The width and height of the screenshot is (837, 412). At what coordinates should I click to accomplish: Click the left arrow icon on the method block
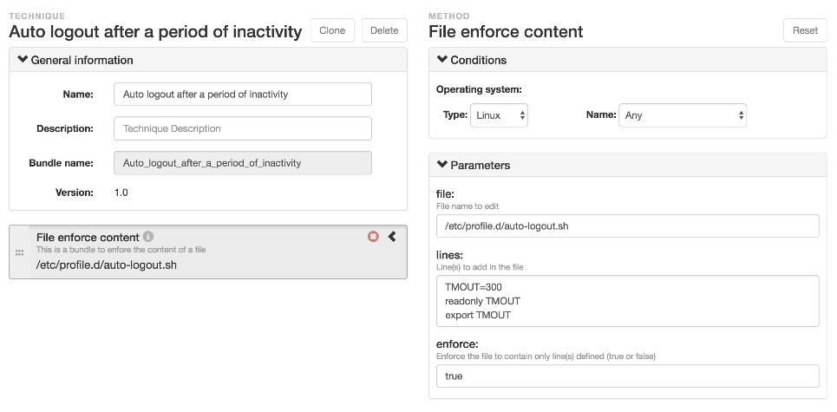392,236
